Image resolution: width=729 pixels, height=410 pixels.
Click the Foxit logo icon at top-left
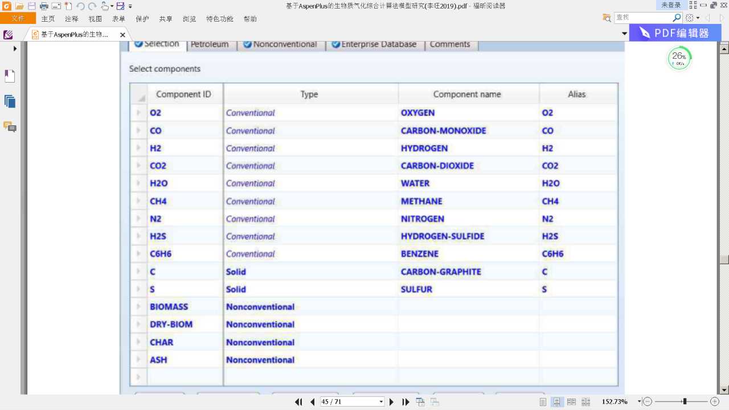(x=6, y=6)
